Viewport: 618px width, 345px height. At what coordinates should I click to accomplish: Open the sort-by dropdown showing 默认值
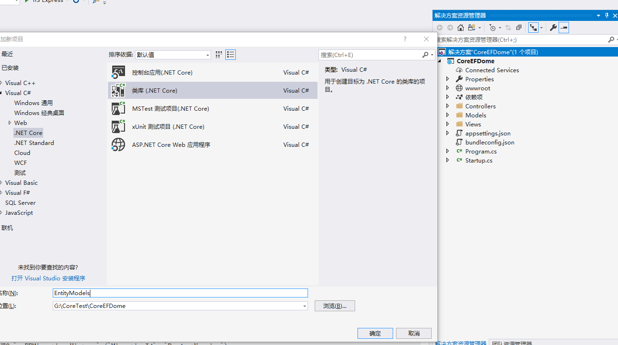click(x=173, y=55)
